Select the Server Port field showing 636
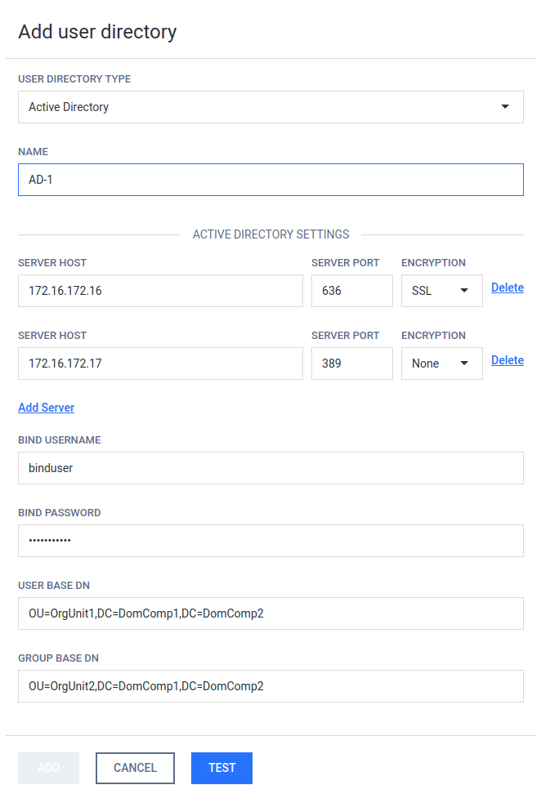 click(x=351, y=290)
